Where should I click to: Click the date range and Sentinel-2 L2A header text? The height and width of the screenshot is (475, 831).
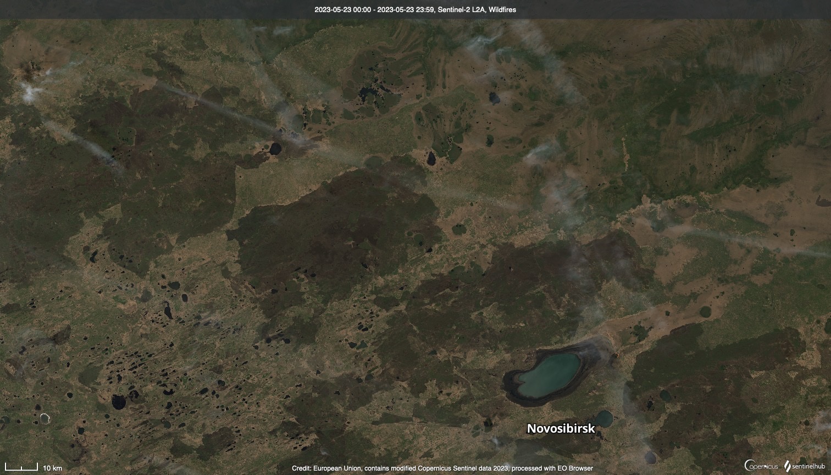[416, 9]
